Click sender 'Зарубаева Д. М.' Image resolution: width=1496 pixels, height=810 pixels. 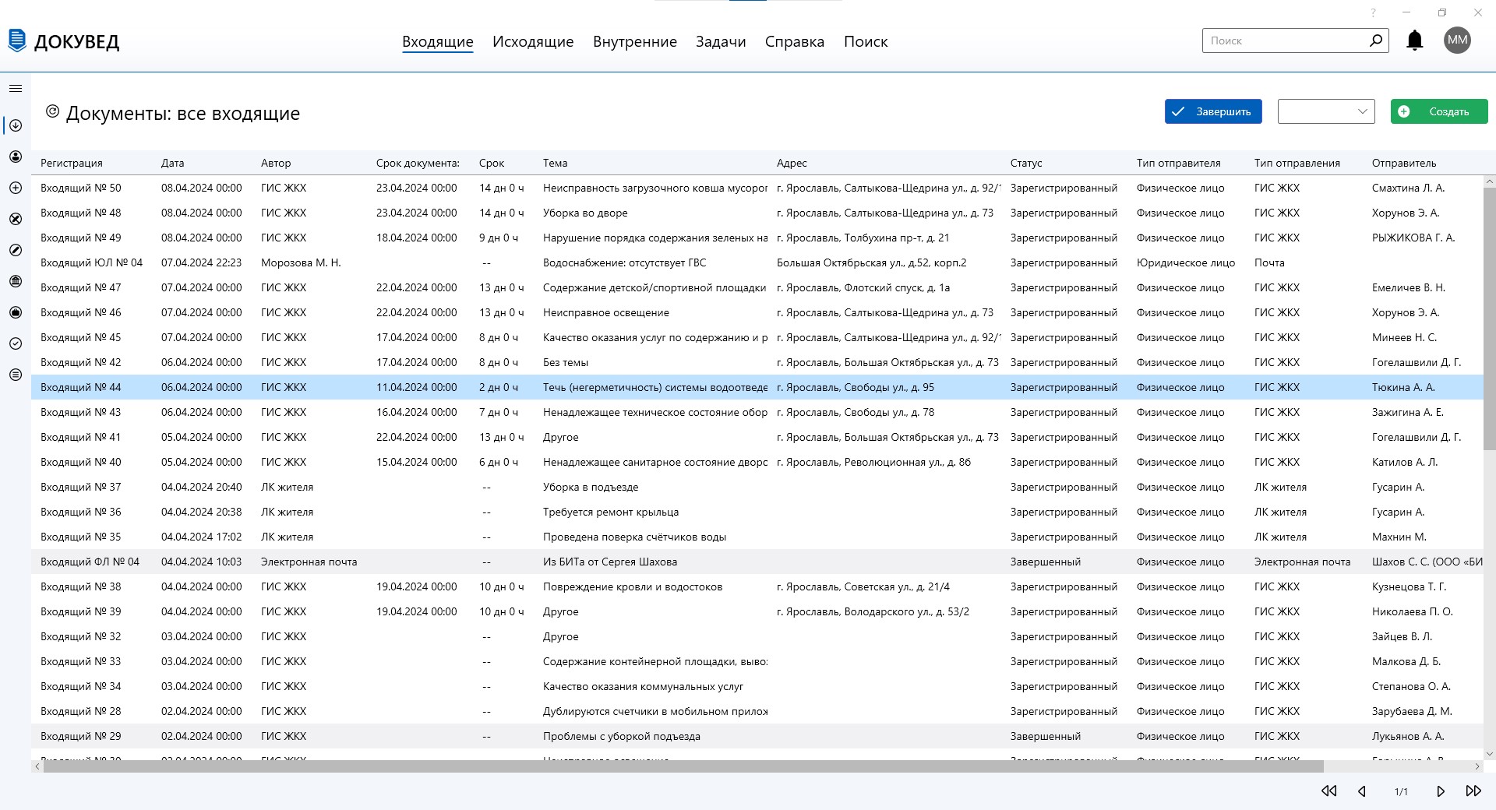pyautogui.click(x=1412, y=711)
